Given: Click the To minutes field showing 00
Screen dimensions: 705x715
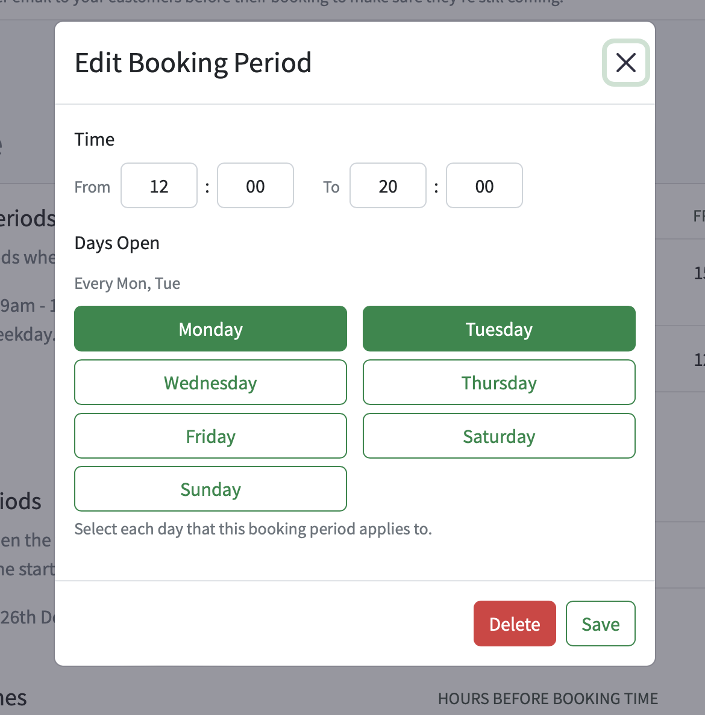Looking at the screenshot, I should (484, 185).
